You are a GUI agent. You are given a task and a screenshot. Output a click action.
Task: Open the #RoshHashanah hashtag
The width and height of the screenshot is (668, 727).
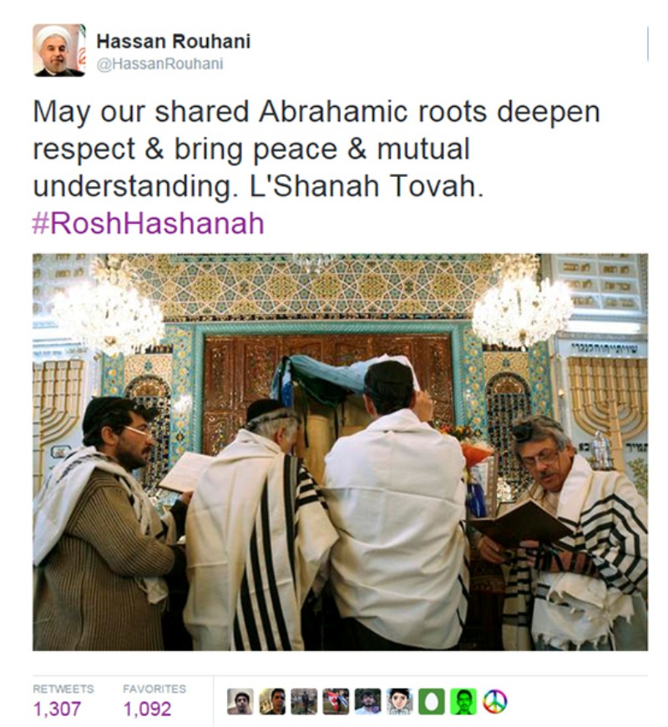pos(149,223)
